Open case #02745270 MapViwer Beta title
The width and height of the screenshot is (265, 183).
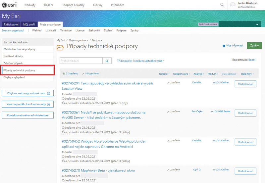(x=98, y=170)
